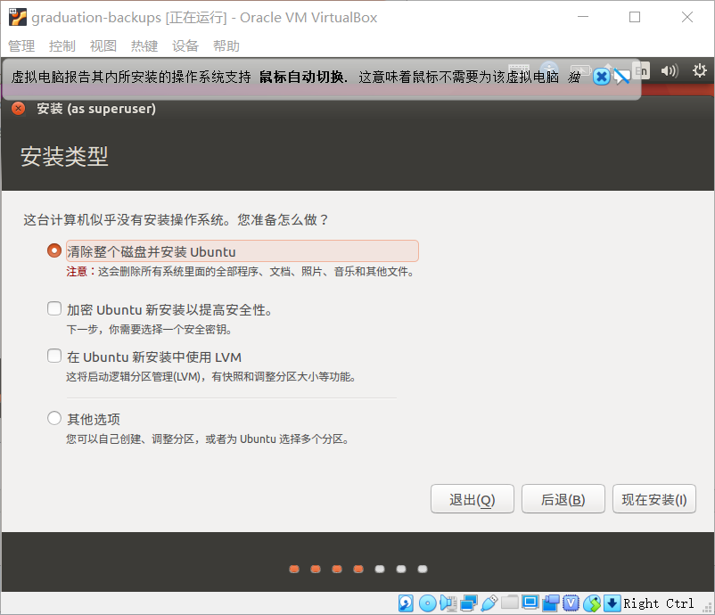Open the 热键 menu
Viewport: 715px width, 615px height.
tap(144, 46)
